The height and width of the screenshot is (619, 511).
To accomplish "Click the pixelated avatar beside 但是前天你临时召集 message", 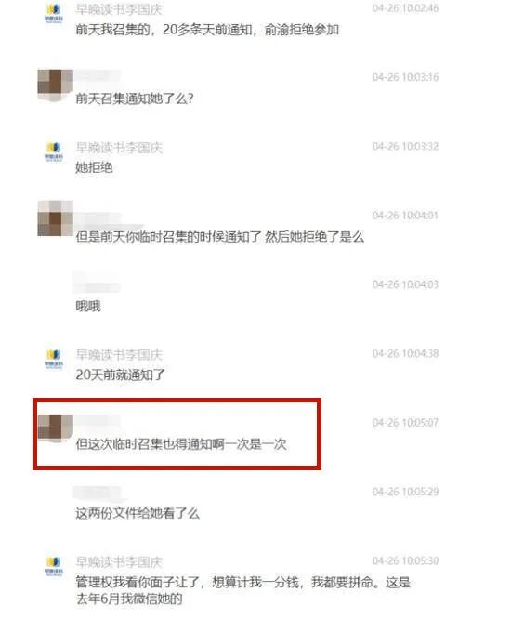I will (x=55, y=217).
